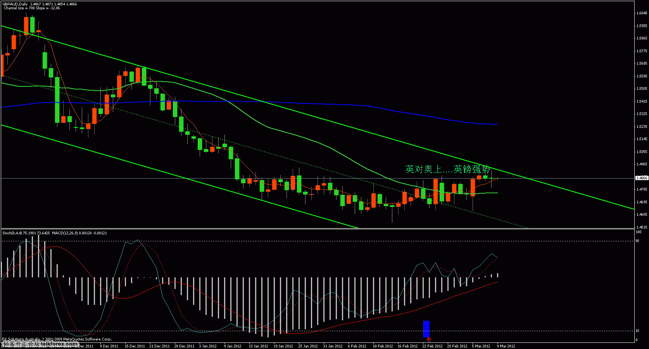Click the 10 level on the stochastic scale
This screenshot has width=649, height=349.
(637, 331)
